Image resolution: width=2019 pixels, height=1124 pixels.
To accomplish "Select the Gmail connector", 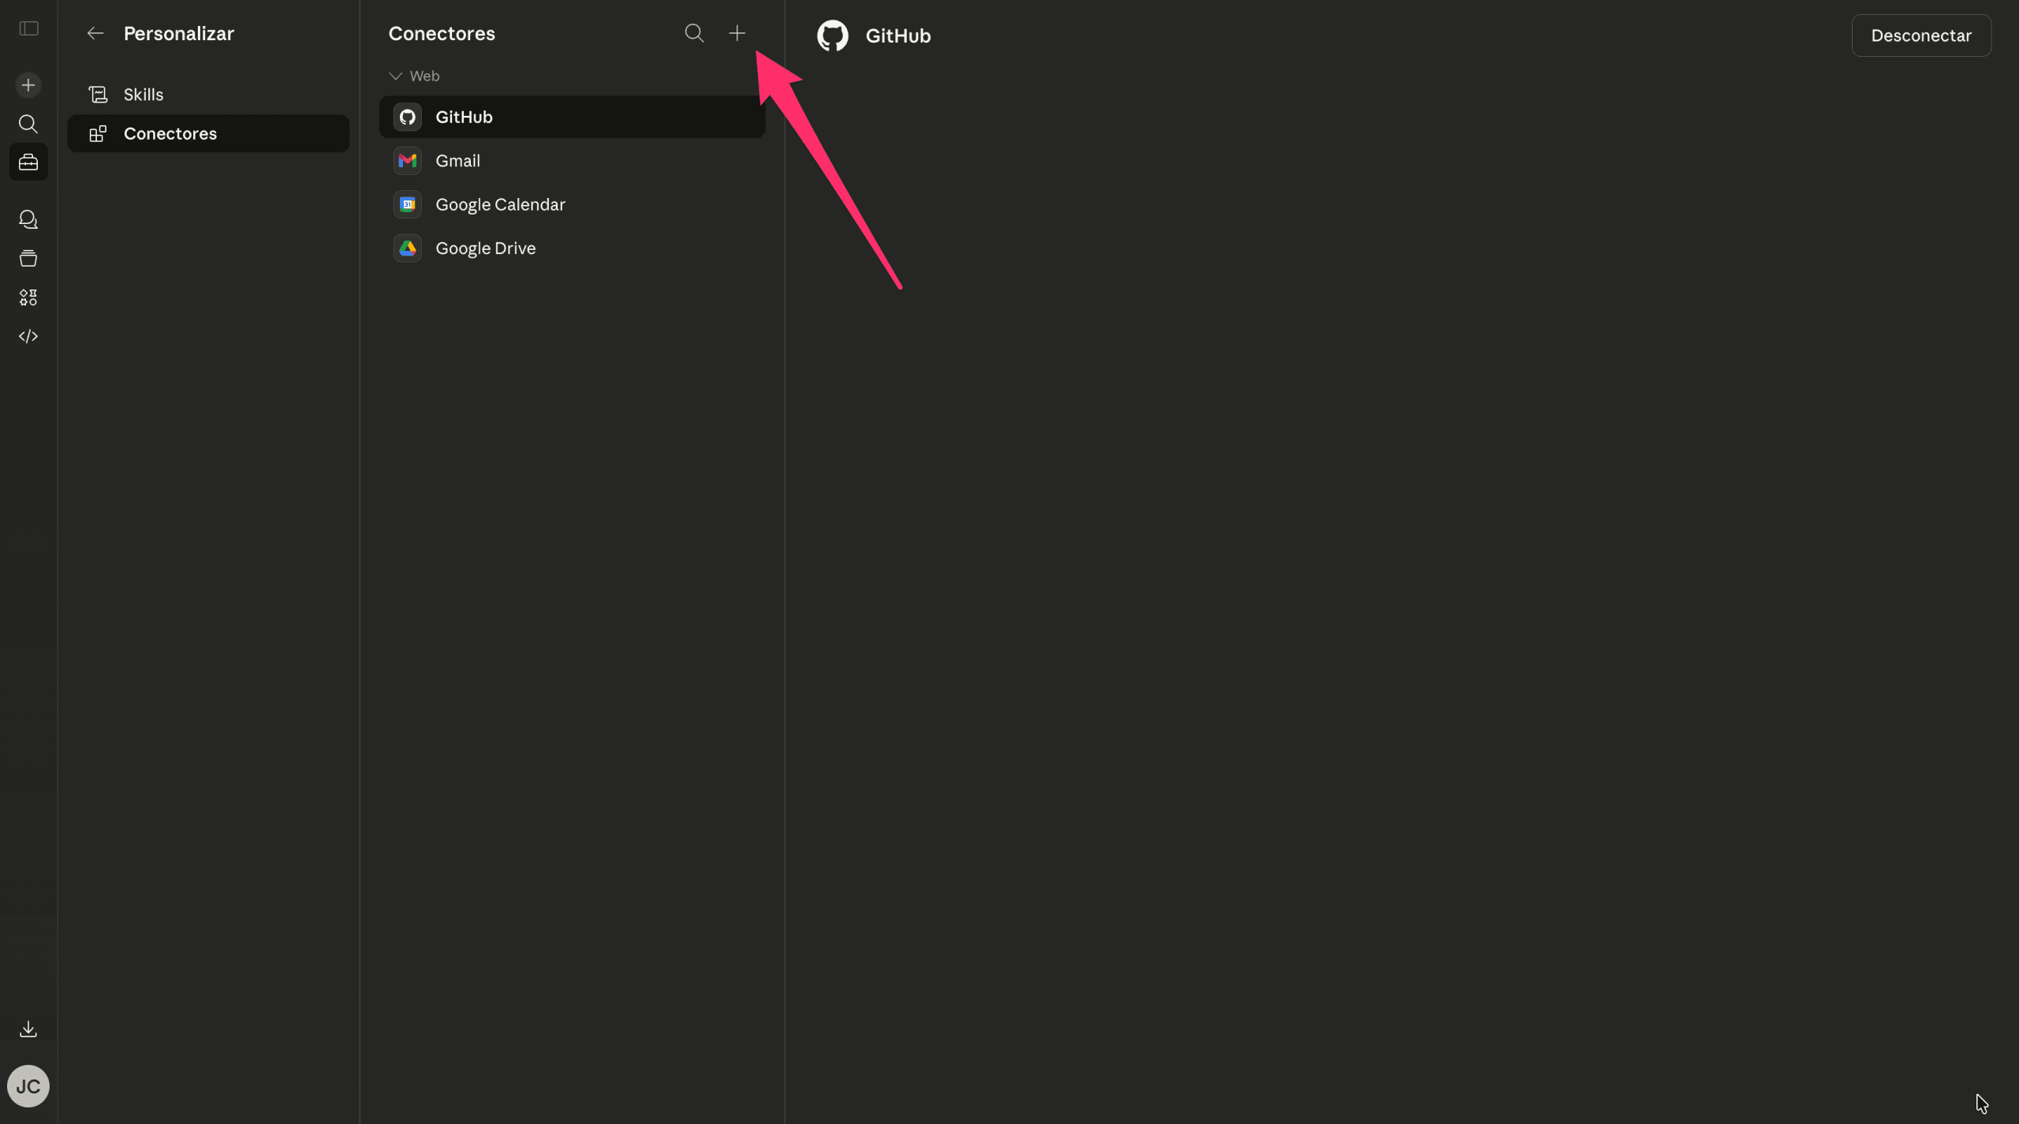I will point(457,161).
